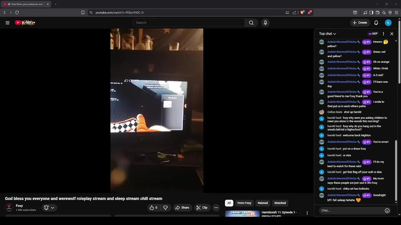Viewport: 401px width, 225px height.
Task: Click the video title text
Action: coord(84,198)
